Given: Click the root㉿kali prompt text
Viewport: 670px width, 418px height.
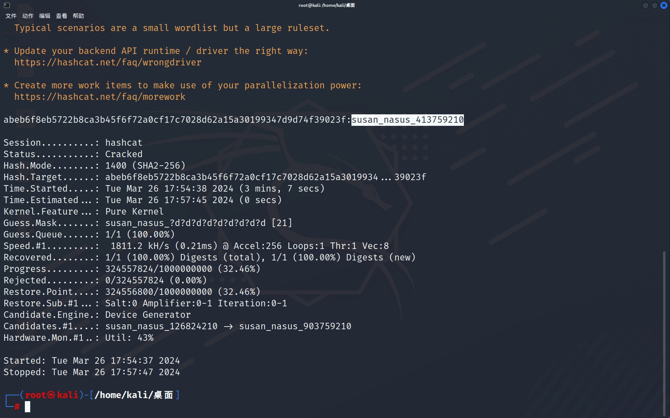Looking at the screenshot, I should tap(52, 395).
